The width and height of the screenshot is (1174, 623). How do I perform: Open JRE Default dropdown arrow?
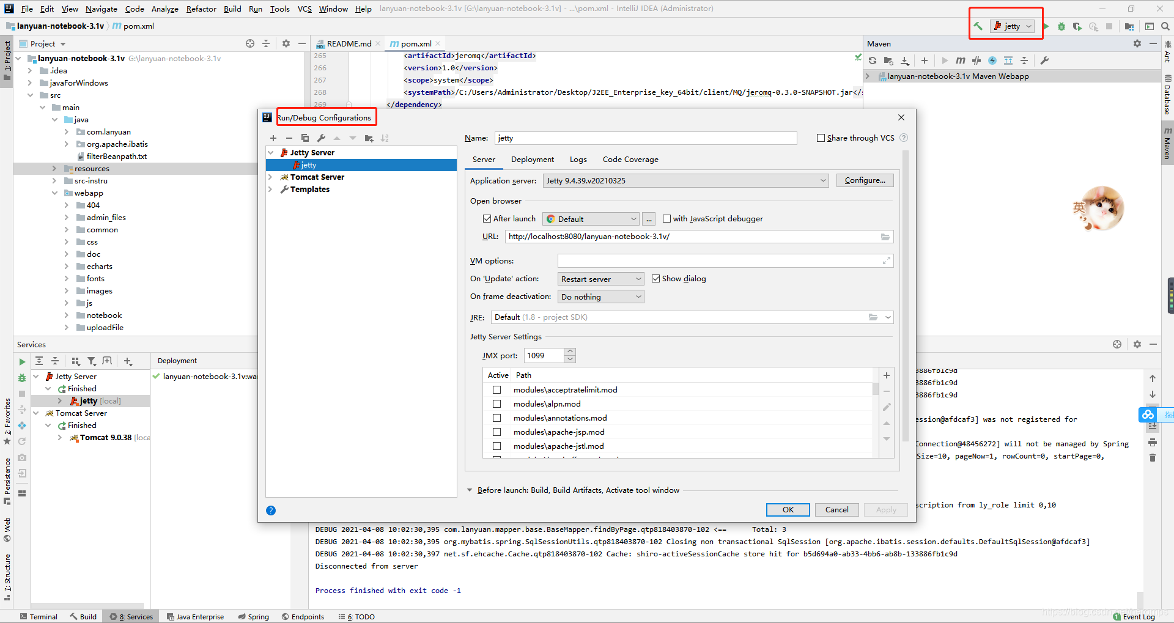click(888, 317)
